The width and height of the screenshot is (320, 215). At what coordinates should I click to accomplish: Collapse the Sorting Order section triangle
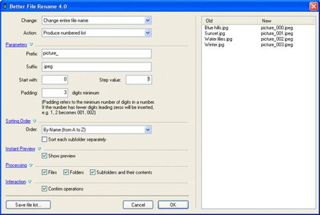coord(35,121)
